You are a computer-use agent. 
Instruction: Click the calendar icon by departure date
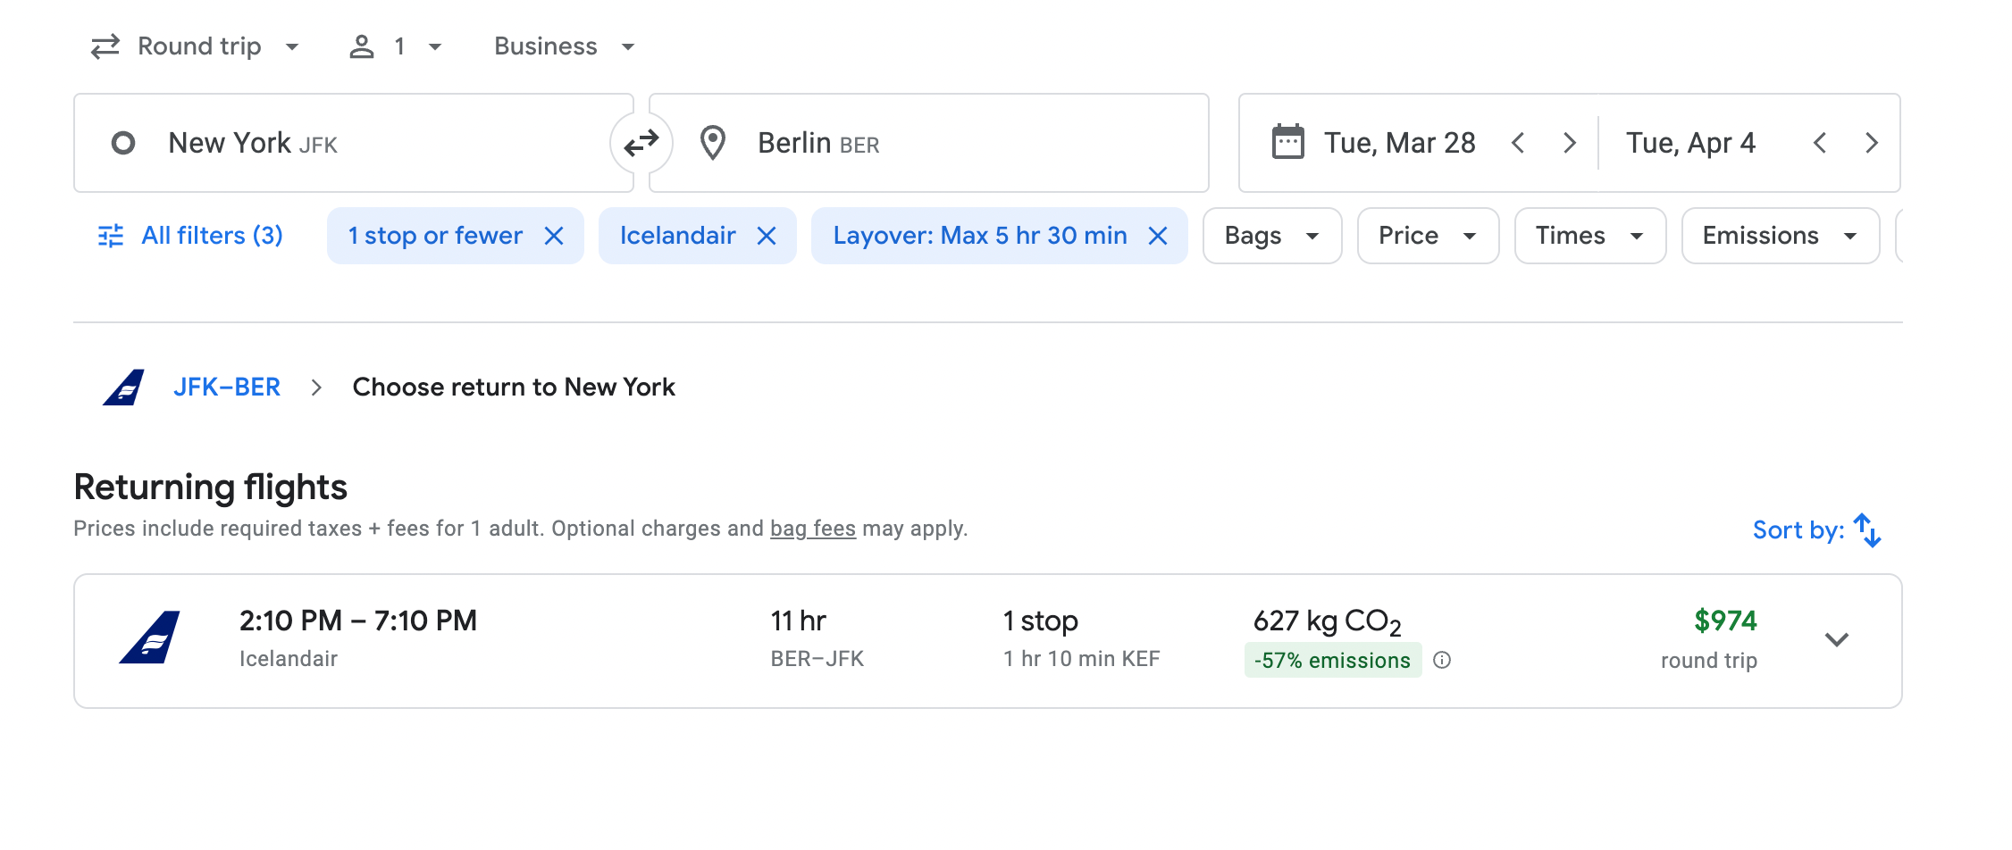pyautogui.click(x=1287, y=143)
